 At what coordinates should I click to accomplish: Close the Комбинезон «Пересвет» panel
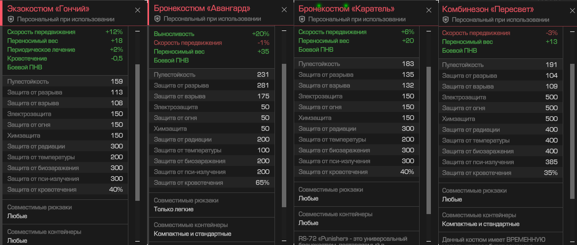(572, 10)
